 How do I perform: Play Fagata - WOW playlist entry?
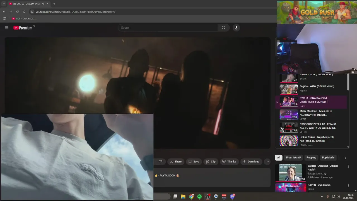311,90
